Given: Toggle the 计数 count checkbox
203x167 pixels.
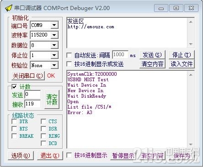Looking at the screenshot, I should [x=14, y=87].
